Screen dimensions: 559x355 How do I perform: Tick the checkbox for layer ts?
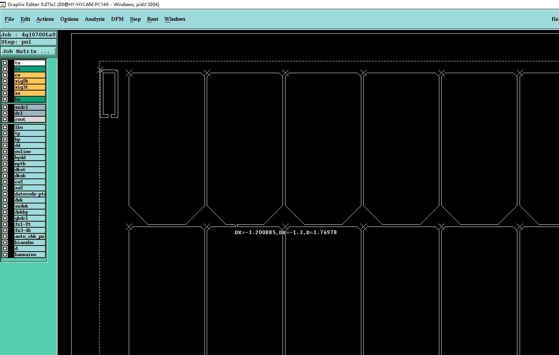point(5,69)
